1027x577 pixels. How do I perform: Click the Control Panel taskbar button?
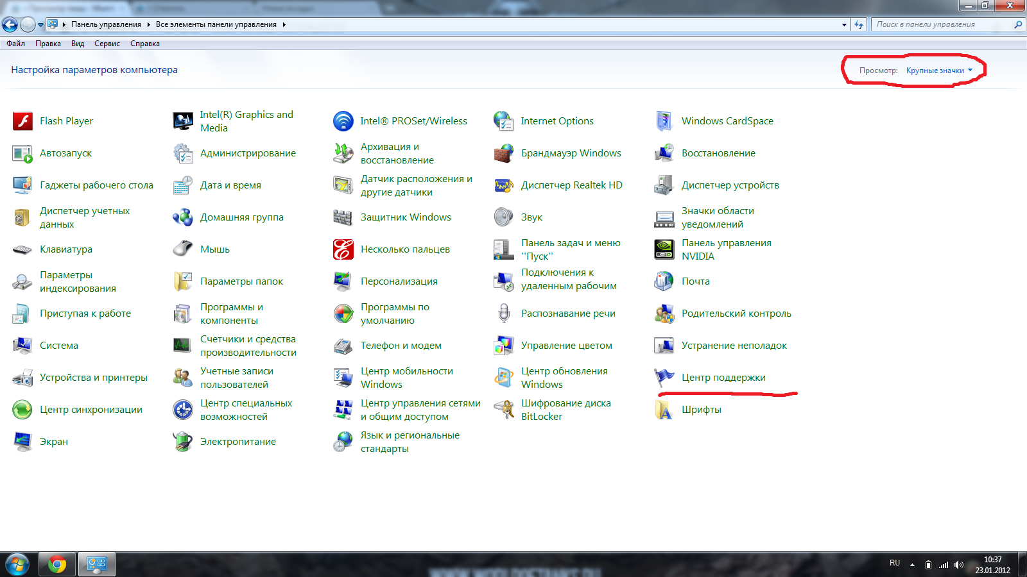click(x=97, y=565)
